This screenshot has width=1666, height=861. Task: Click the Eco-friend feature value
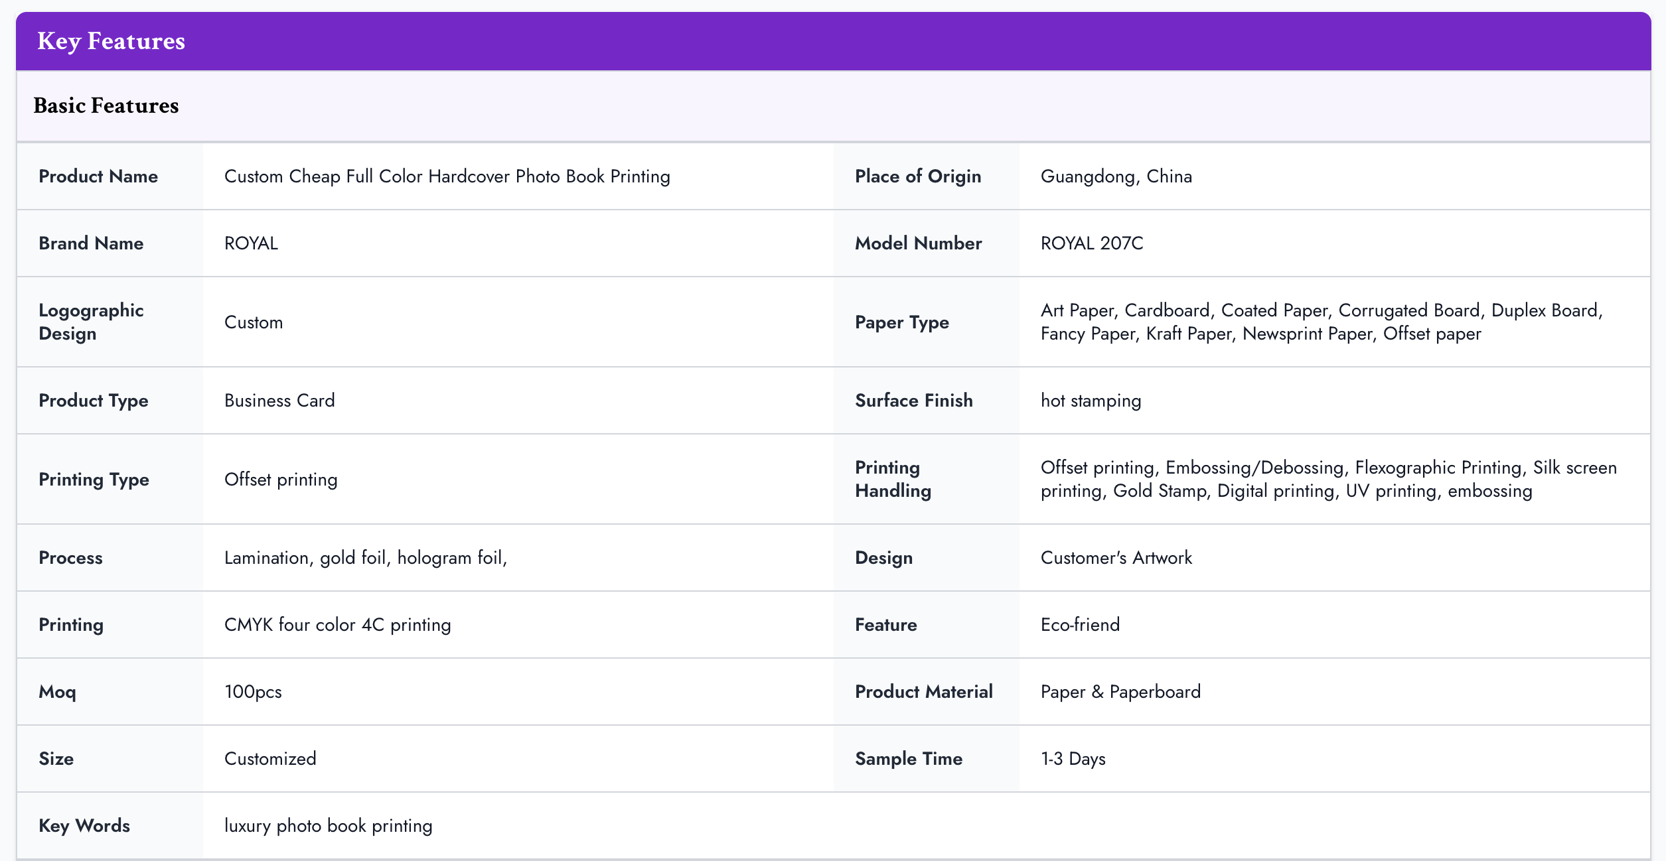pos(1080,625)
